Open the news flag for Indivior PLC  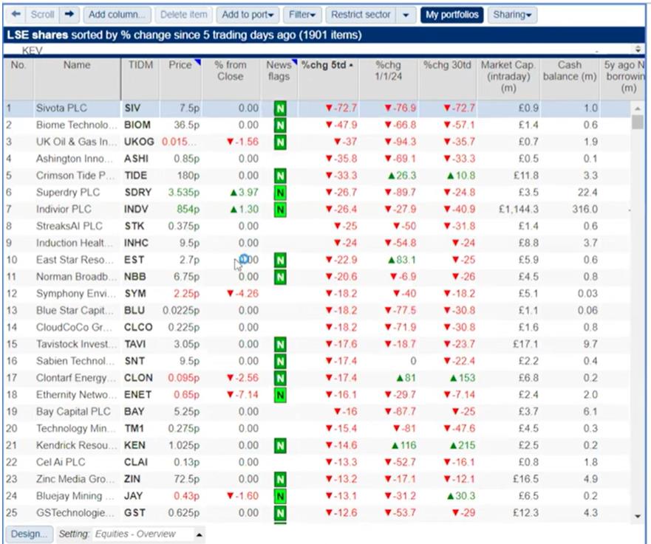(x=280, y=210)
